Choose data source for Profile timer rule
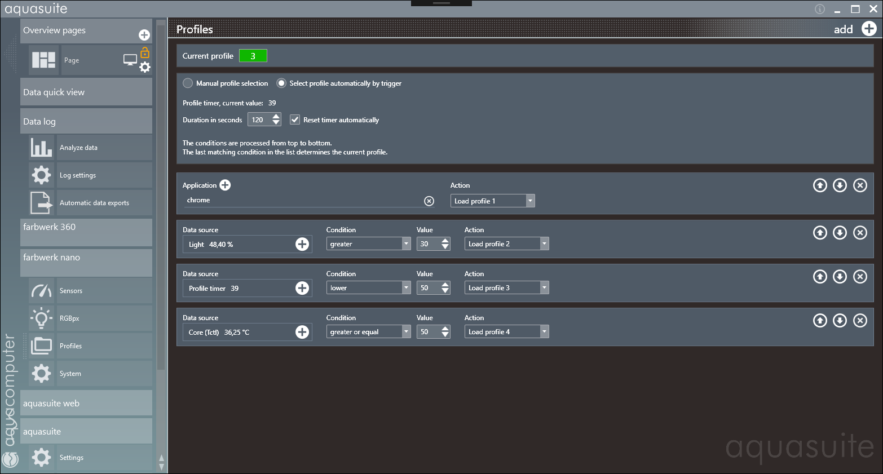Viewport: 883px width, 474px height. (x=302, y=288)
